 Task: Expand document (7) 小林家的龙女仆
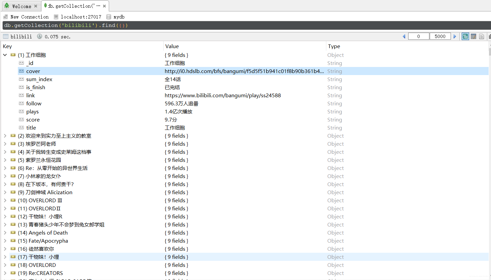[x=5, y=176]
